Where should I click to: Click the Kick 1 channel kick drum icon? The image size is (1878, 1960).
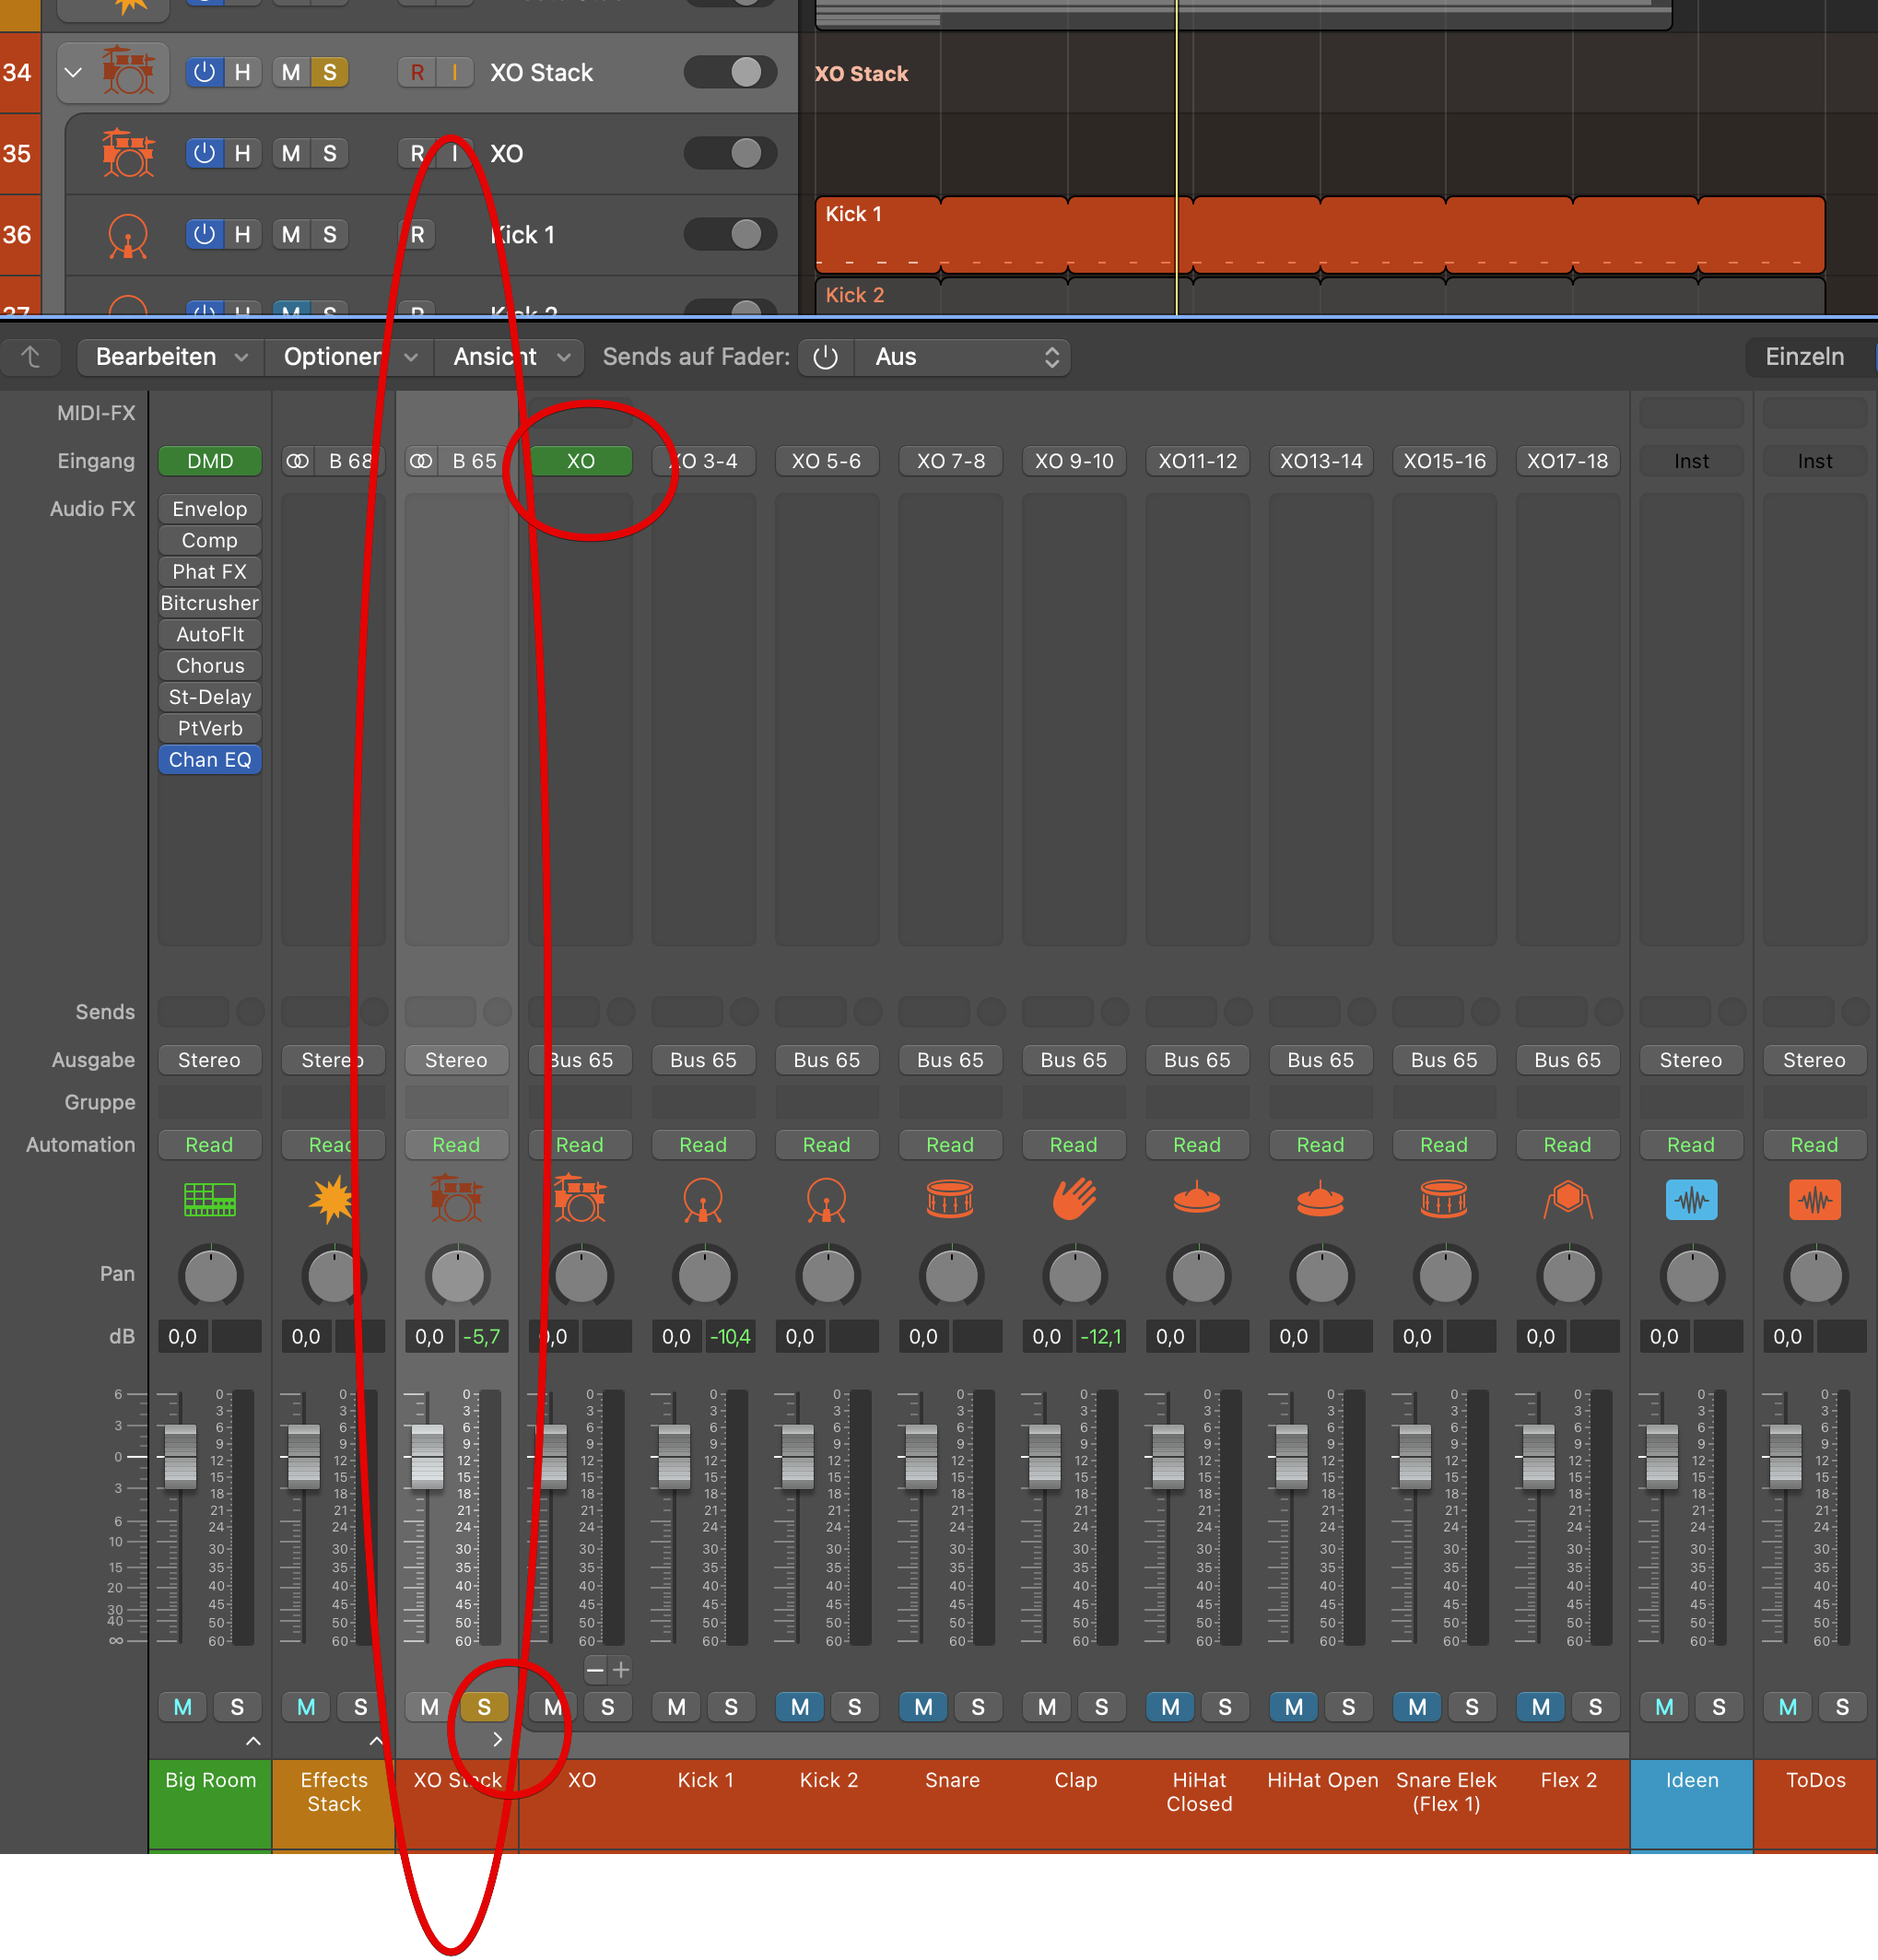click(x=703, y=1200)
